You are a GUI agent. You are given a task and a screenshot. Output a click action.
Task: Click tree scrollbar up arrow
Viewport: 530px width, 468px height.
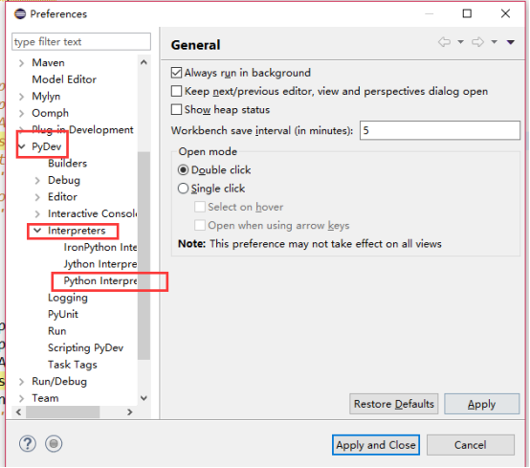[144, 62]
